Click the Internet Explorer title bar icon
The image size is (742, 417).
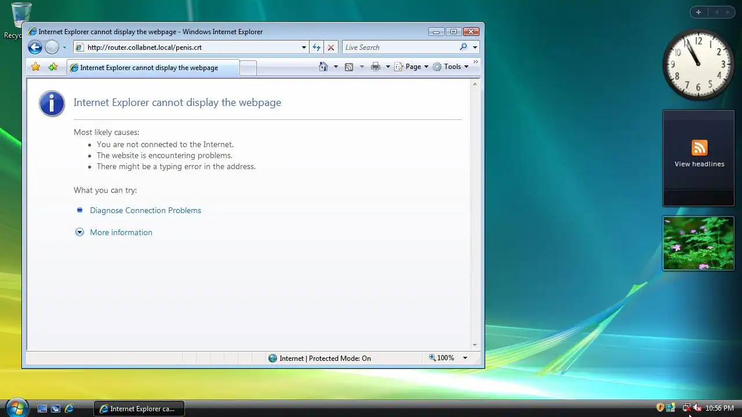[32, 32]
